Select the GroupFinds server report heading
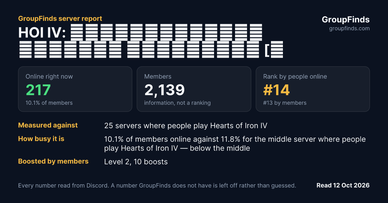The width and height of the screenshot is (388, 203). (60, 19)
